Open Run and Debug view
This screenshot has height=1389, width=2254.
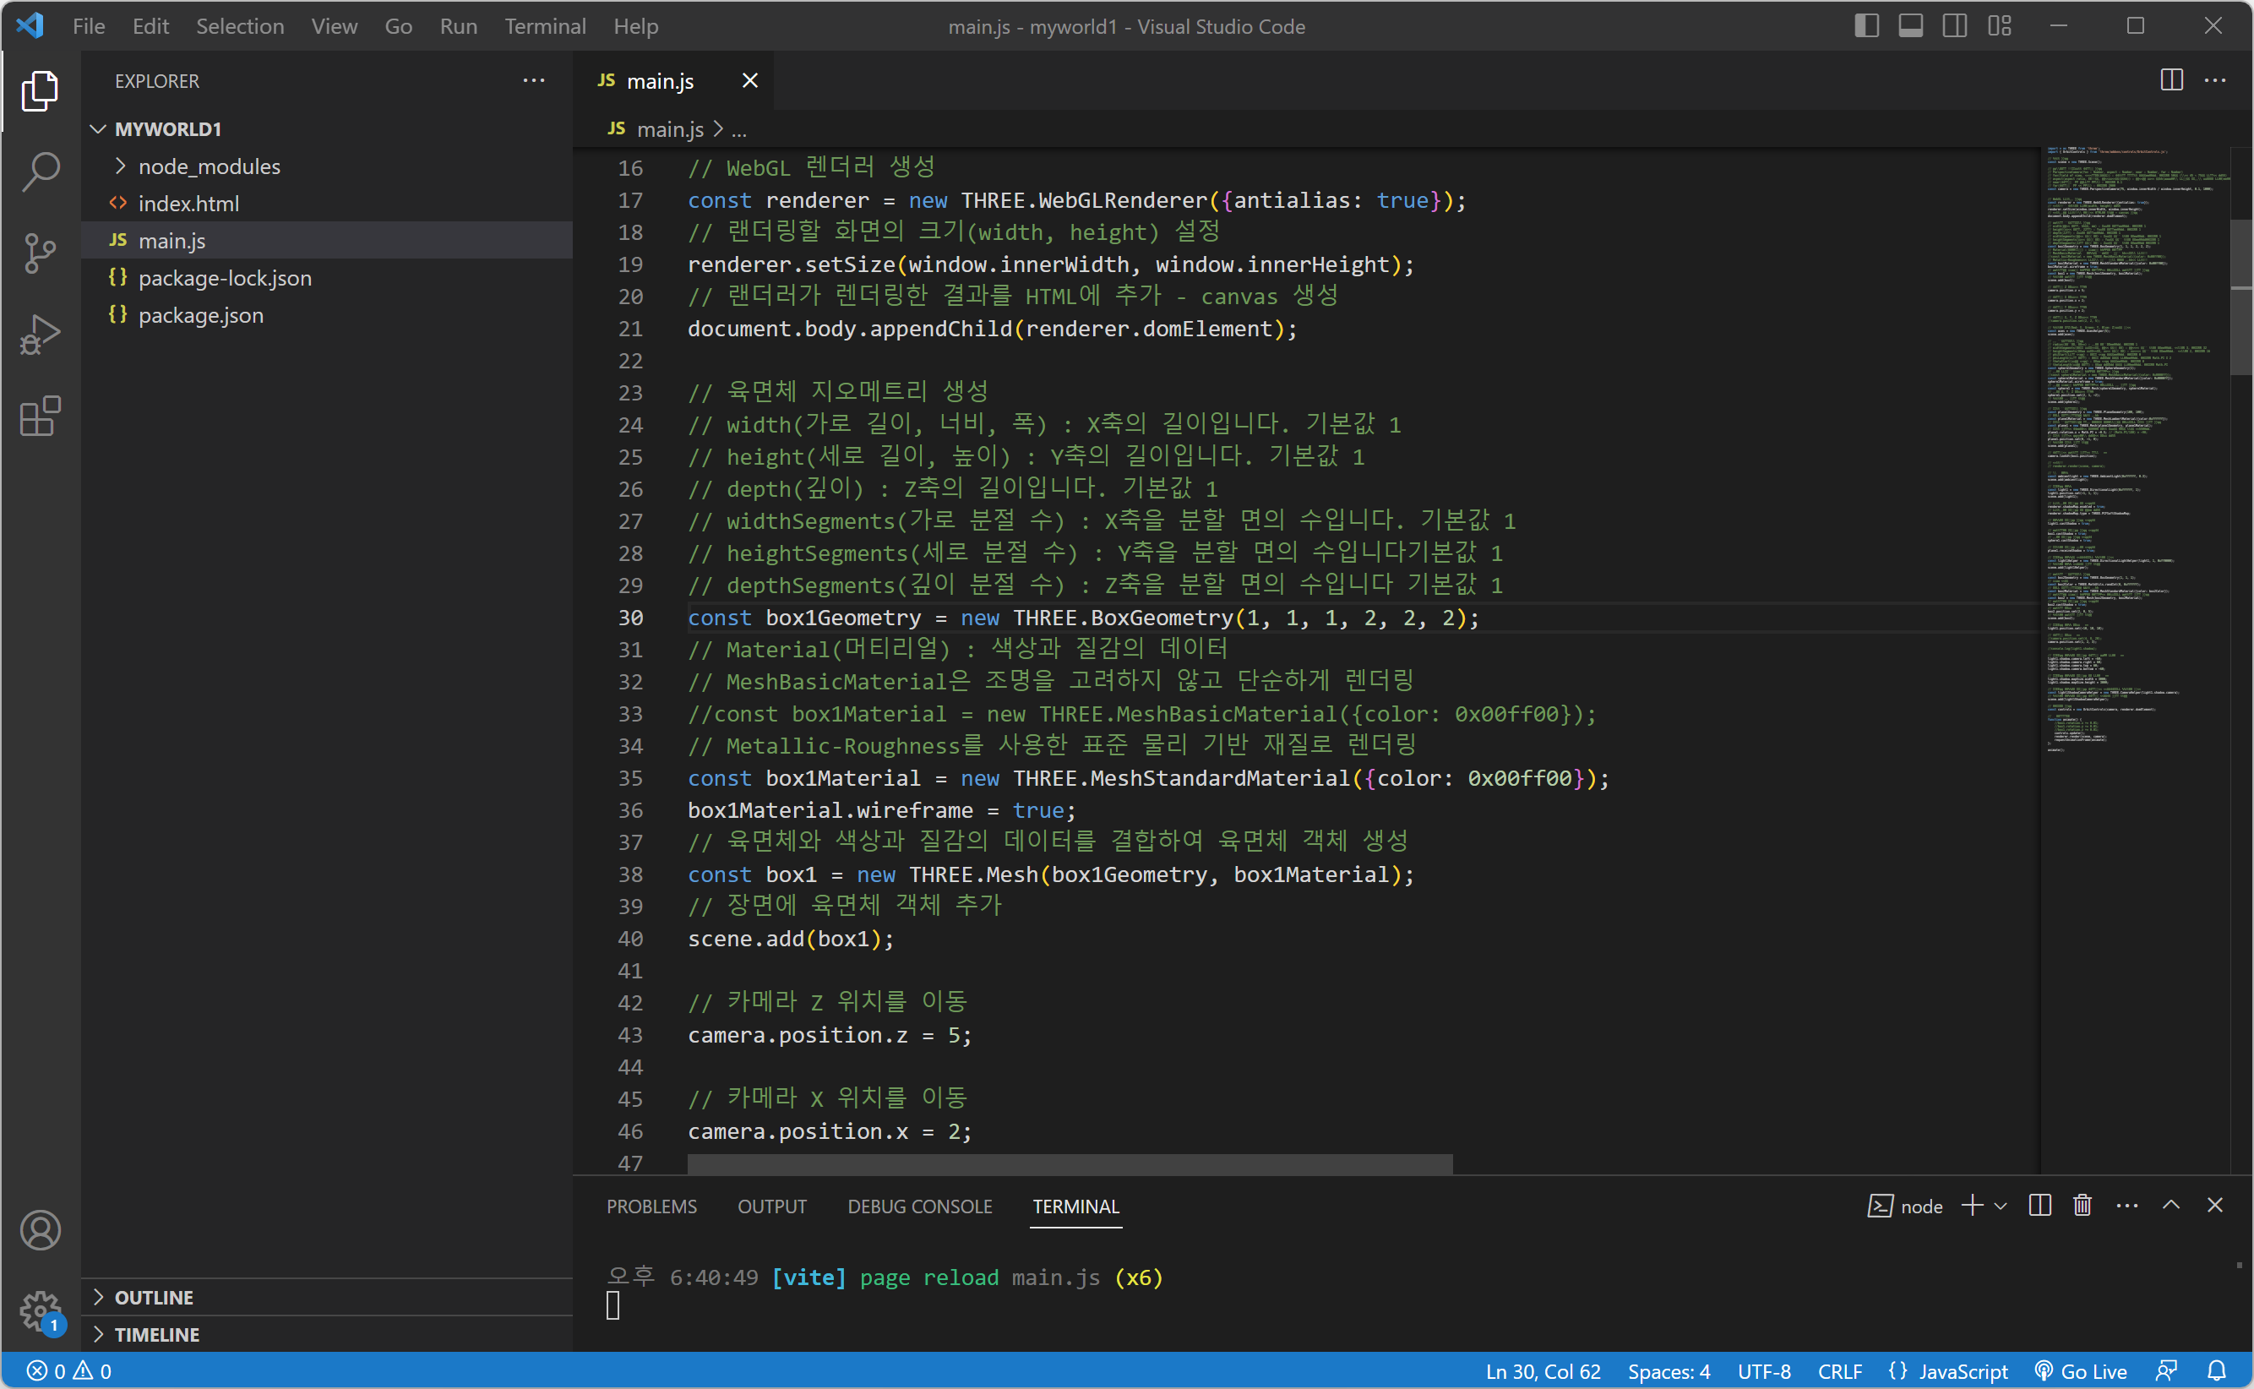coord(41,335)
